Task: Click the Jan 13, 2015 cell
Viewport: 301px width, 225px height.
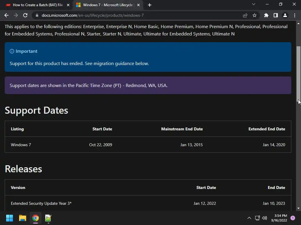Action: pos(192,145)
